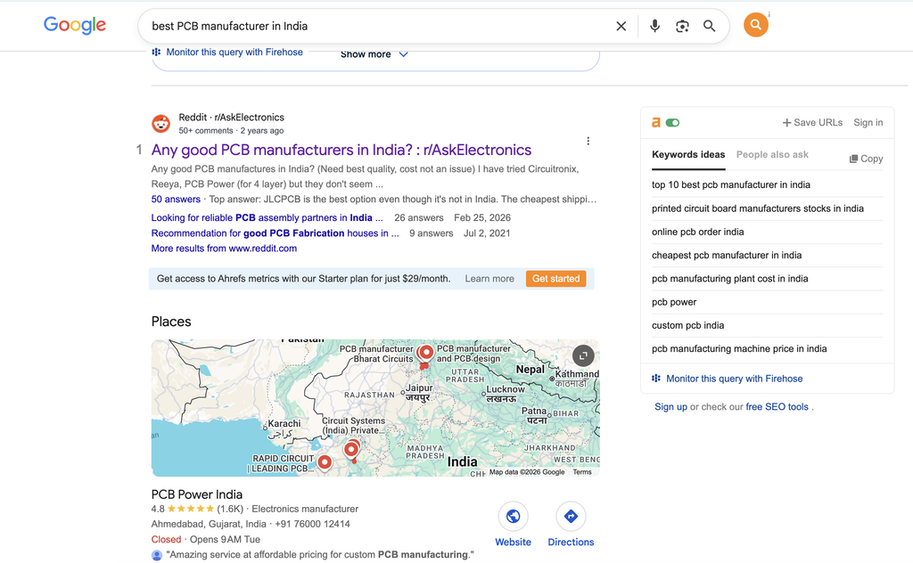Click Sign in in Ahrefs panel

868,123
